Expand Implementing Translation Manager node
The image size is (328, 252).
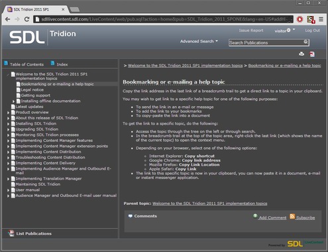point(8,179)
